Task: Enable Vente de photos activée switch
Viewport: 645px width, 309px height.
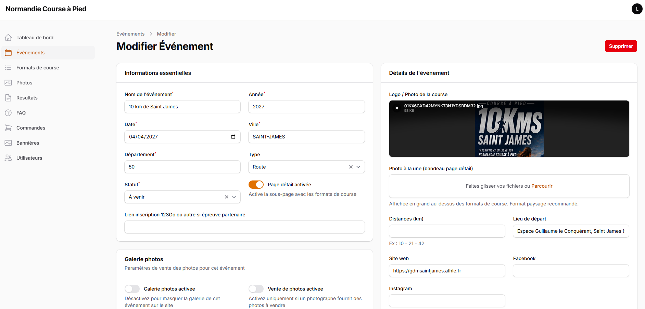Action: (x=256, y=289)
